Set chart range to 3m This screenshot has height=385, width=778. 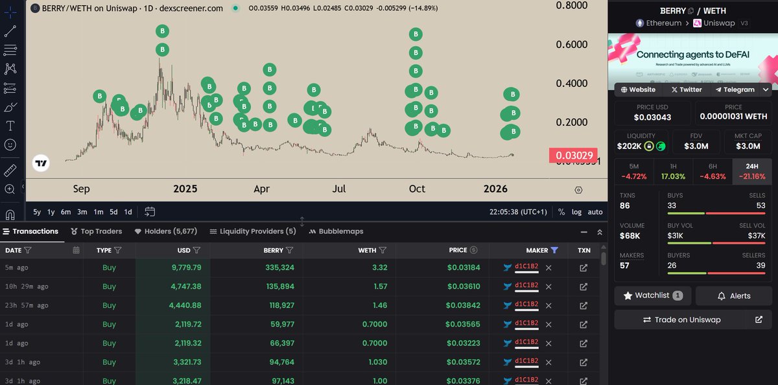pyautogui.click(x=82, y=212)
